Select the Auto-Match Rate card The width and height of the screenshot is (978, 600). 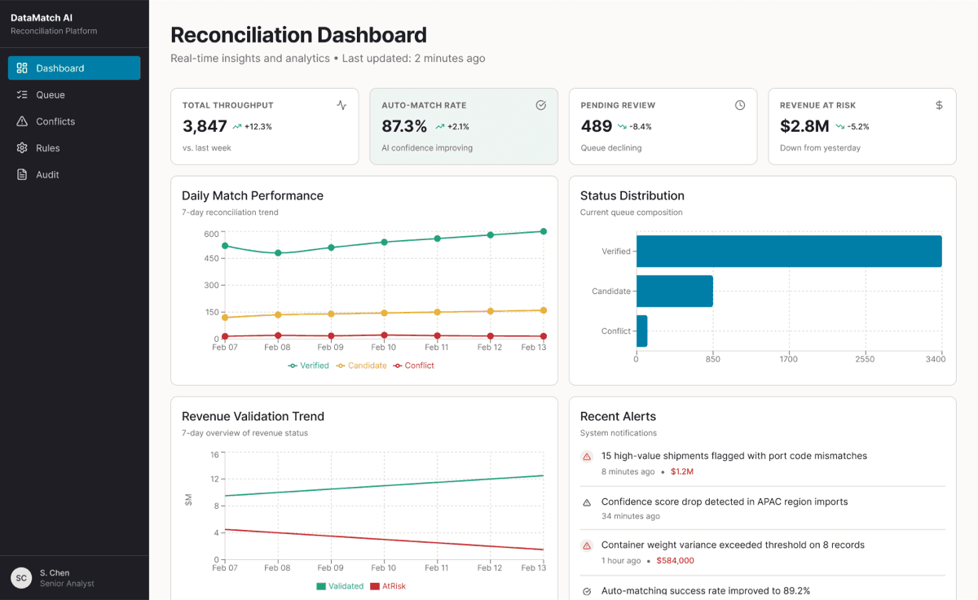coord(464,126)
